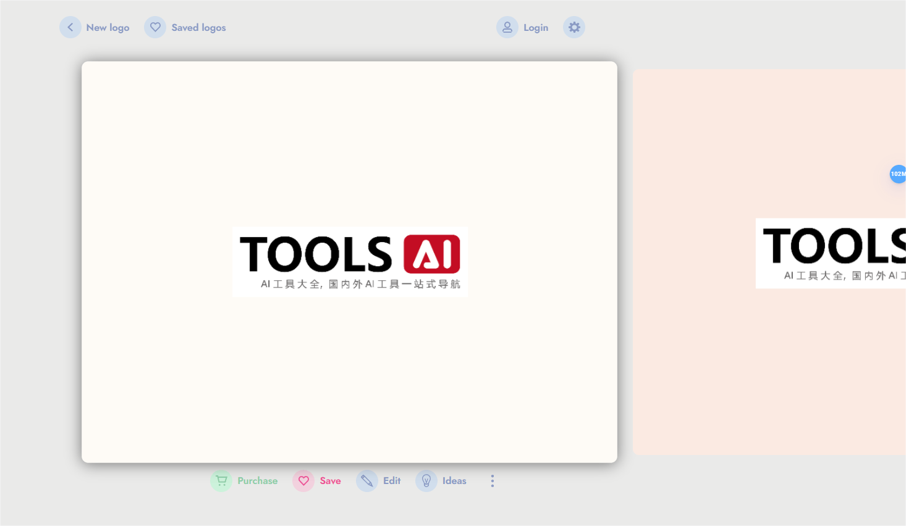The height and width of the screenshot is (526, 906).
Task: Click the Chinese tagline in the cream logo card
Action: (360, 284)
